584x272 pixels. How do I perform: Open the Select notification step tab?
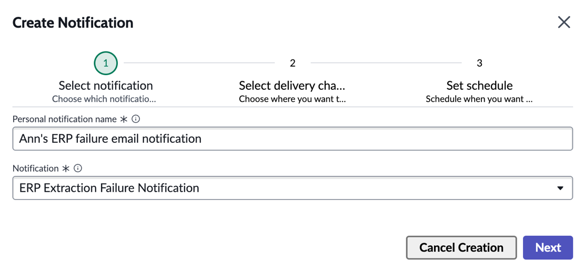(106, 86)
